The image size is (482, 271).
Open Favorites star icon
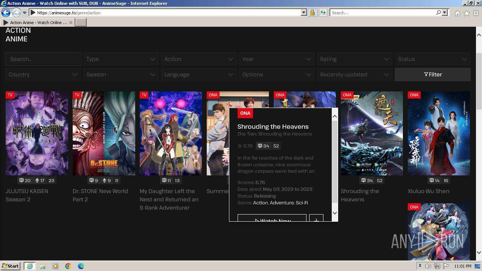[467, 13]
